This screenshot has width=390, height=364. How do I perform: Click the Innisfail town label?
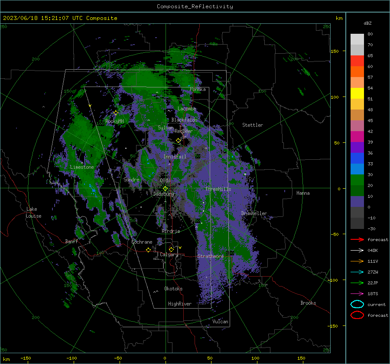pyautogui.click(x=175, y=157)
